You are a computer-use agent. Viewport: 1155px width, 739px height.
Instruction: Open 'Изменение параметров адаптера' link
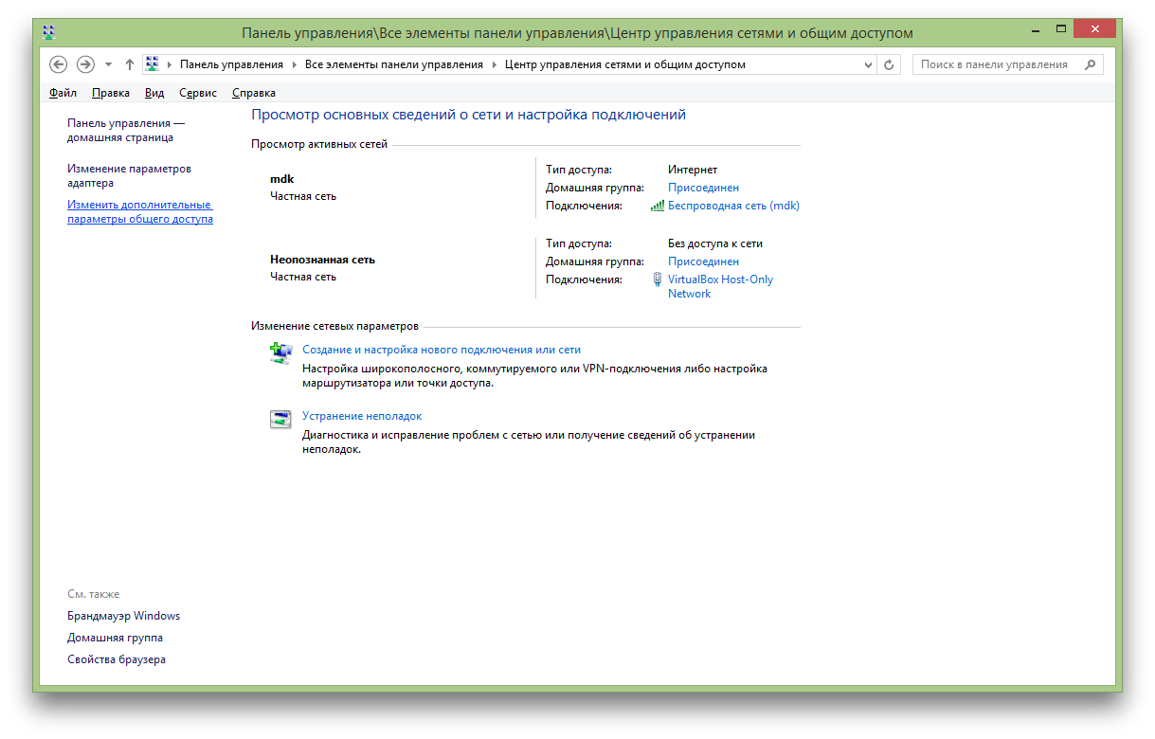click(x=129, y=175)
